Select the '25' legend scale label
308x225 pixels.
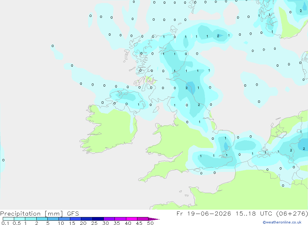(x=94, y=223)
